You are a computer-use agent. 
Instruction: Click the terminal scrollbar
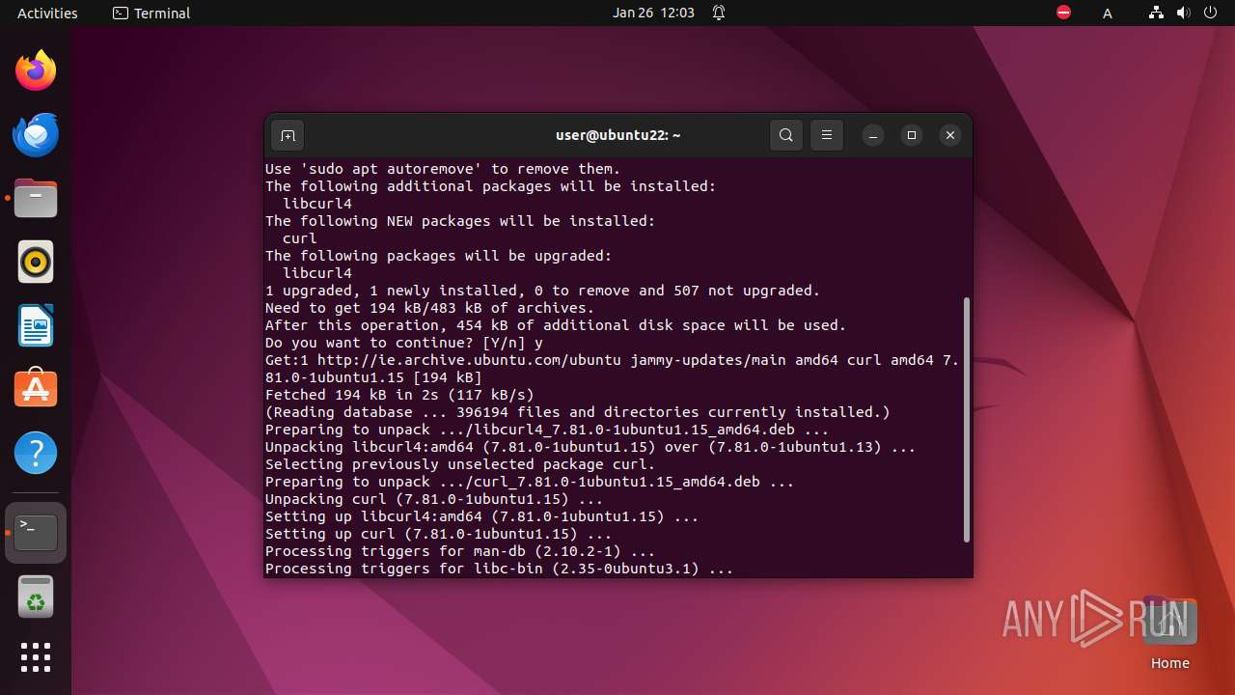967,420
